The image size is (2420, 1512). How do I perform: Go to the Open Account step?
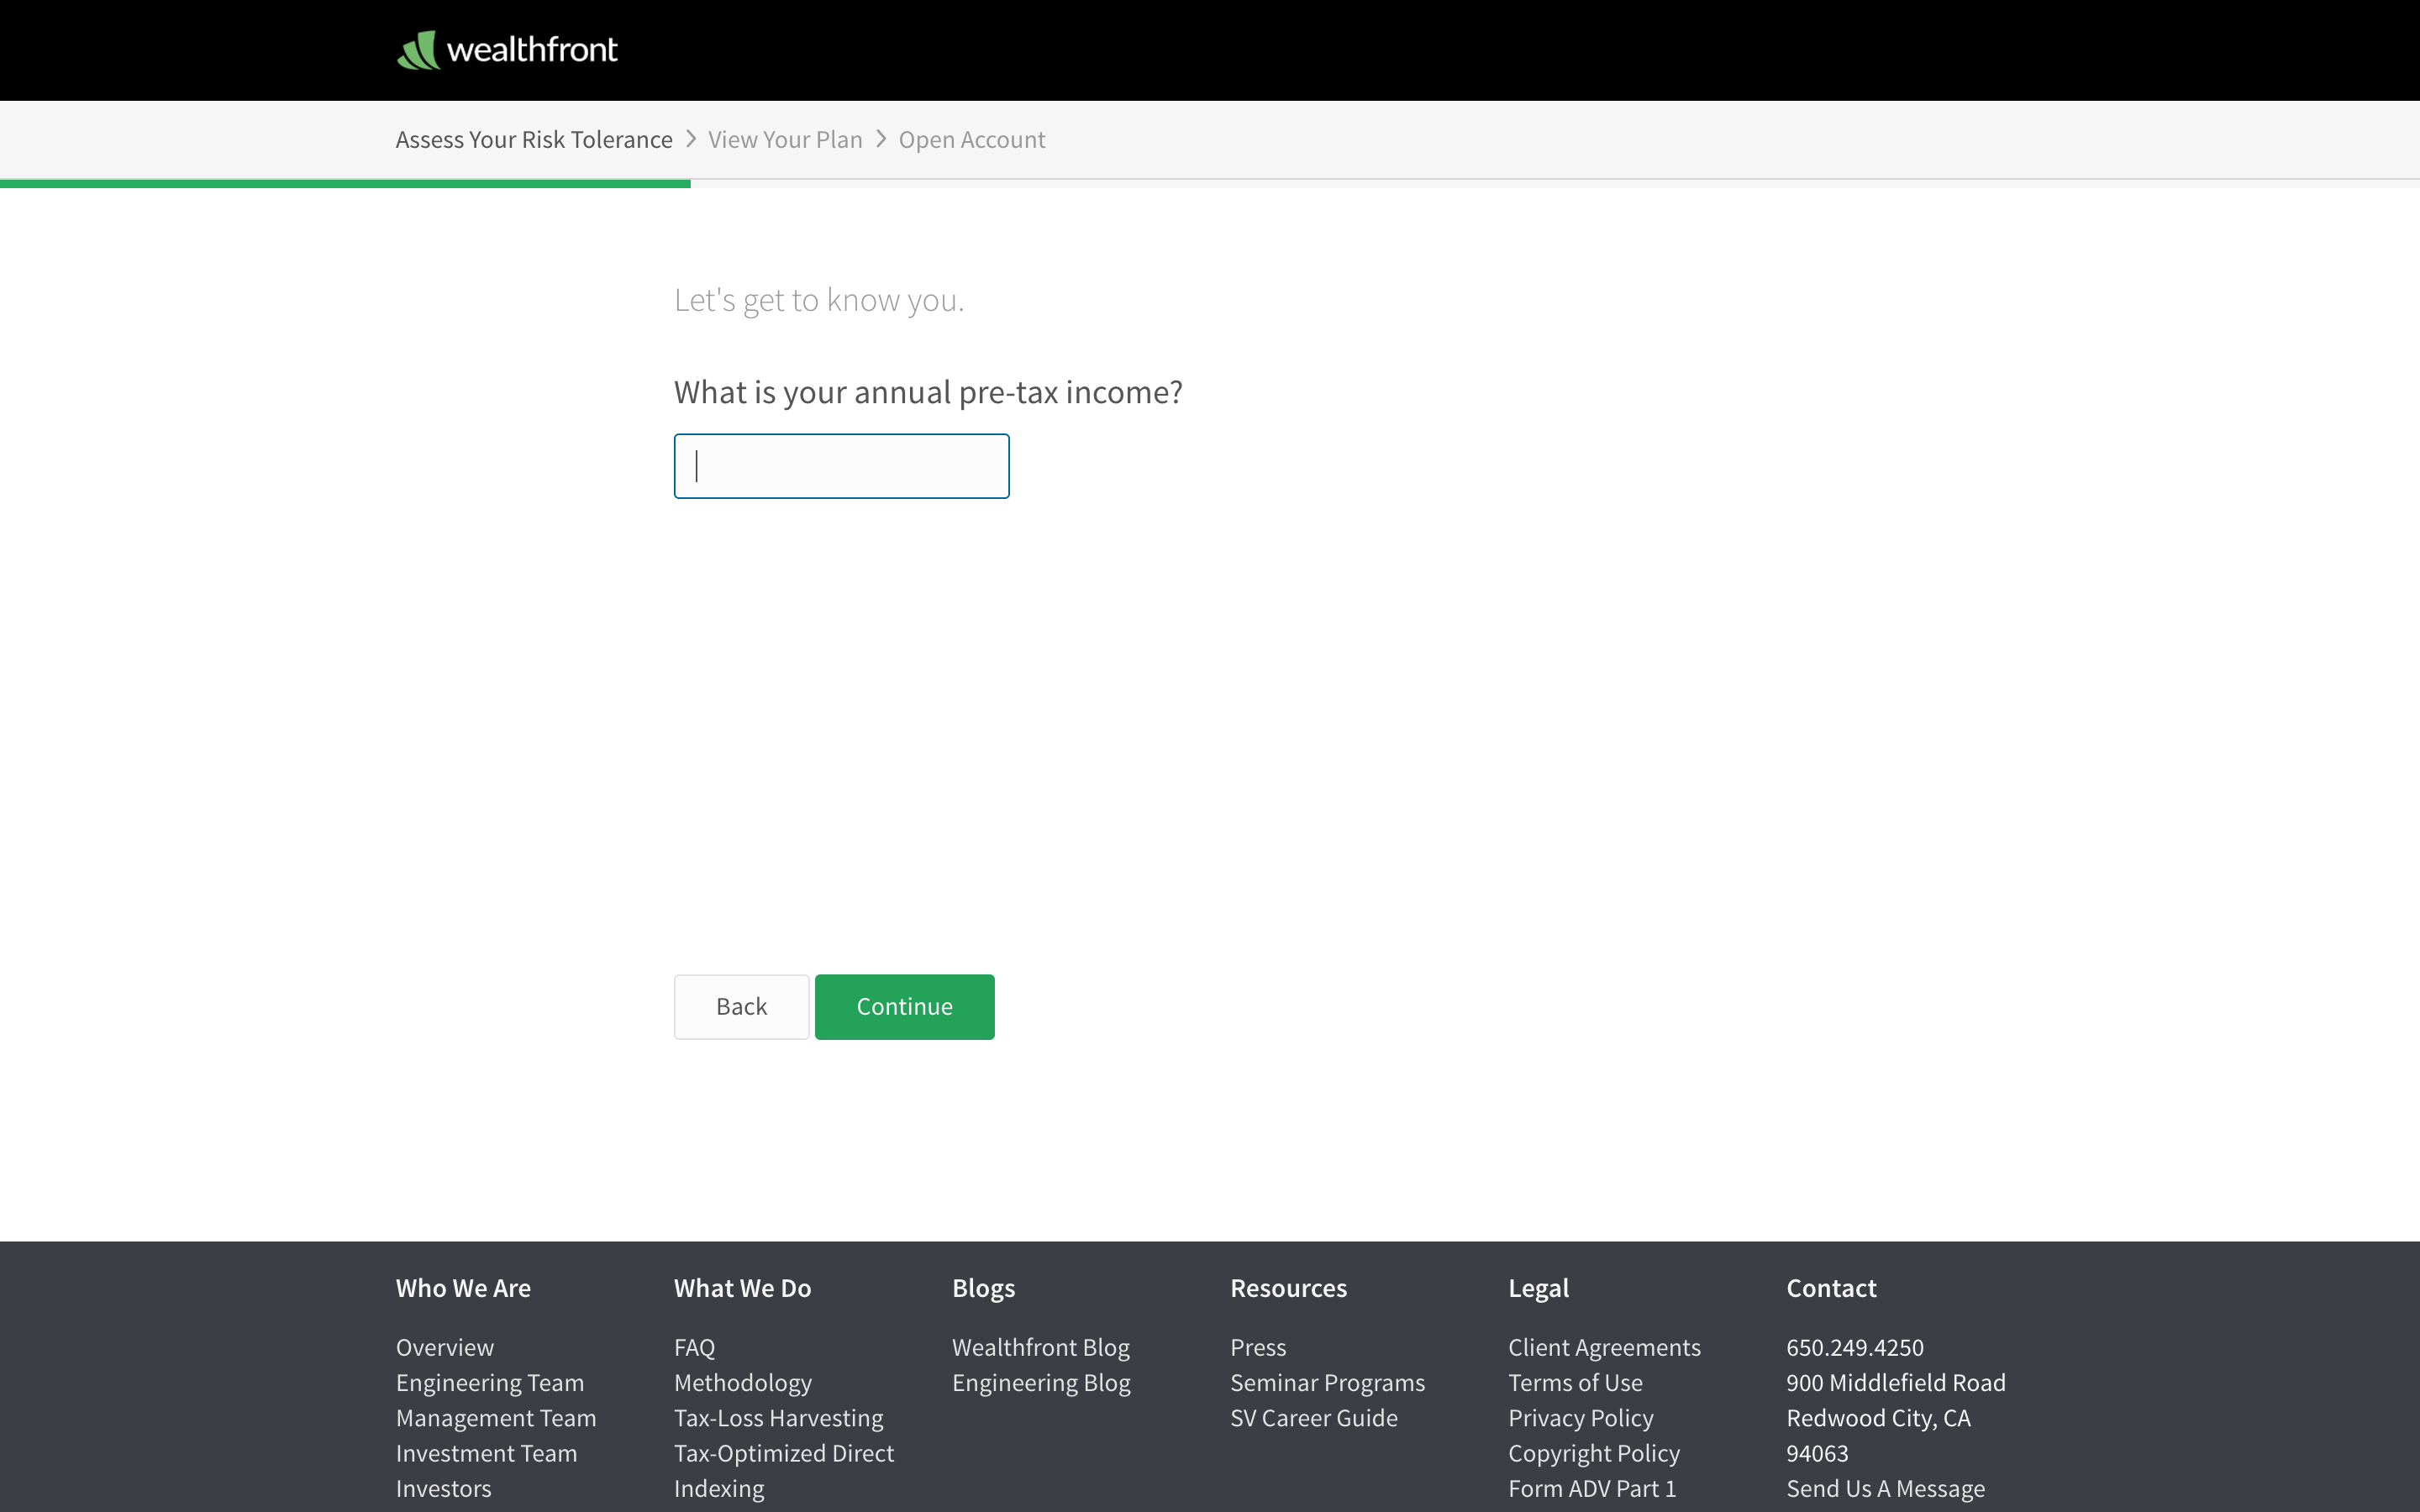(971, 140)
